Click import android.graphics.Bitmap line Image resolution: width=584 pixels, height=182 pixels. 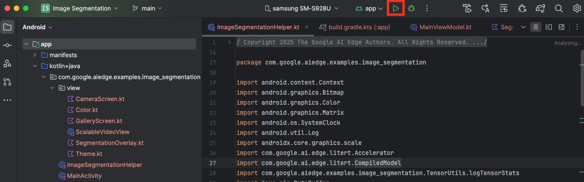pyautogui.click(x=290, y=92)
